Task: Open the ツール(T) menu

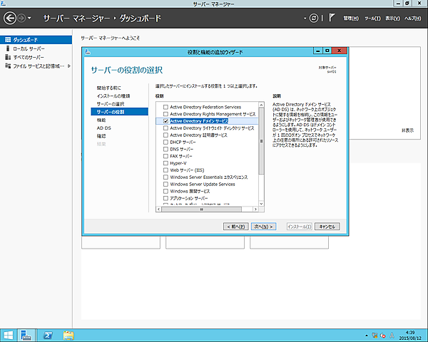Action: pyautogui.click(x=372, y=16)
